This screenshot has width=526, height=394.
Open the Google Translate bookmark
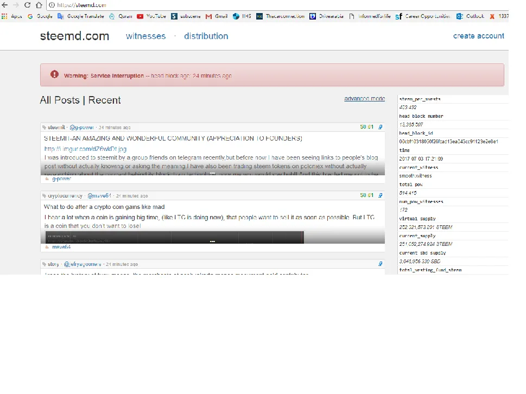(x=81, y=16)
